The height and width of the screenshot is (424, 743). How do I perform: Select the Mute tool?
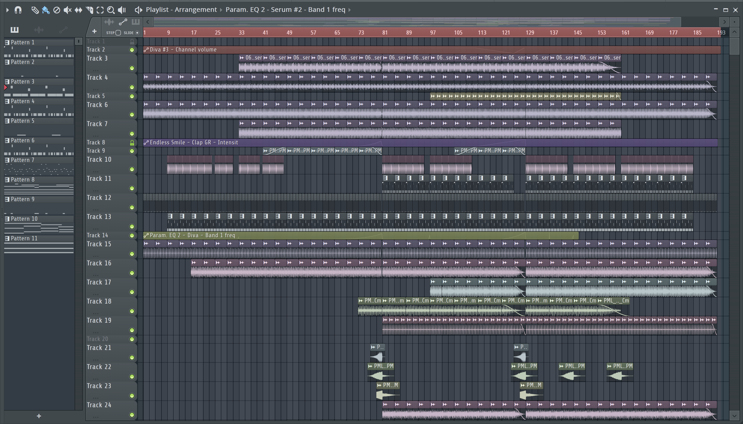(x=67, y=10)
